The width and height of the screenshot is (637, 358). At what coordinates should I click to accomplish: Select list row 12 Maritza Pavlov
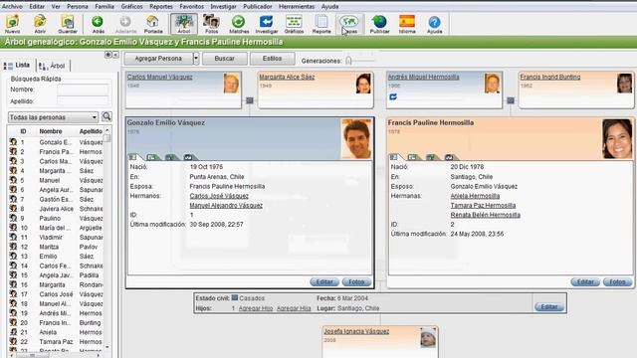click(56, 247)
